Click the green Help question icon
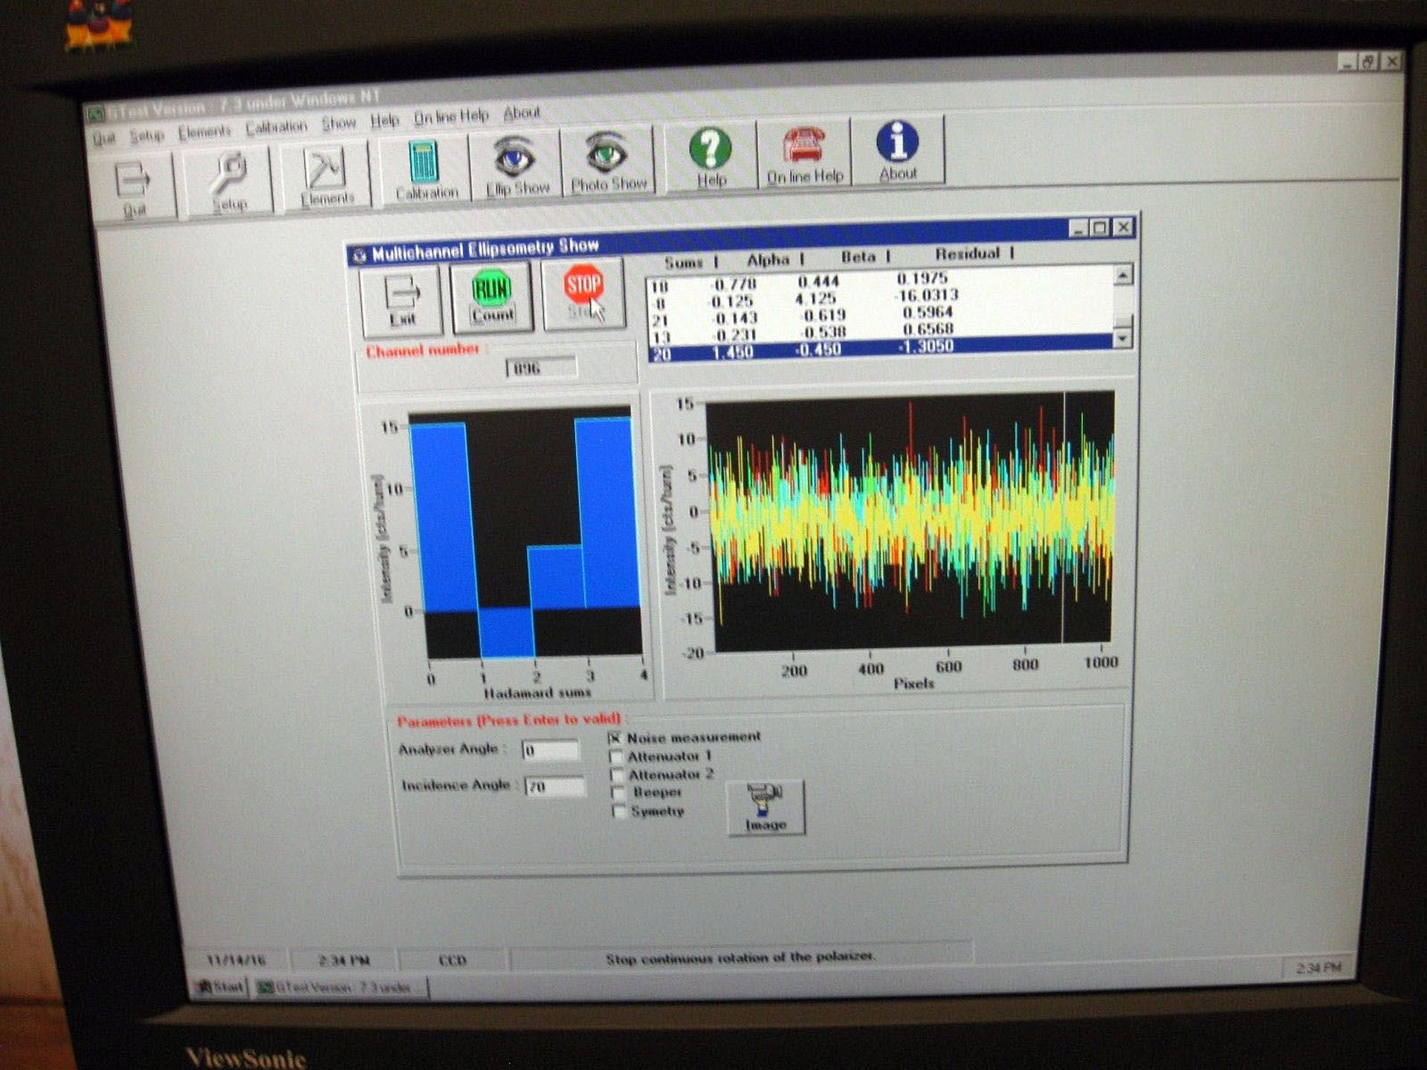This screenshot has height=1070, width=1427. [711, 156]
